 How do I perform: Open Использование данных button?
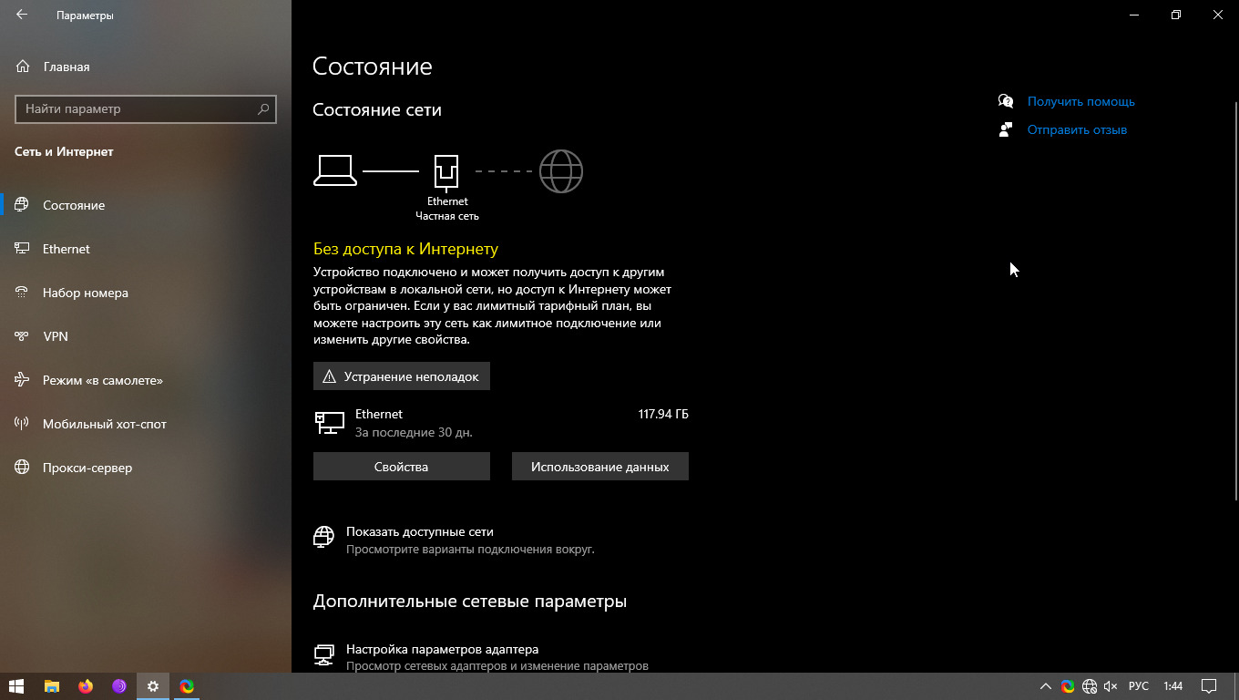tap(600, 466)
